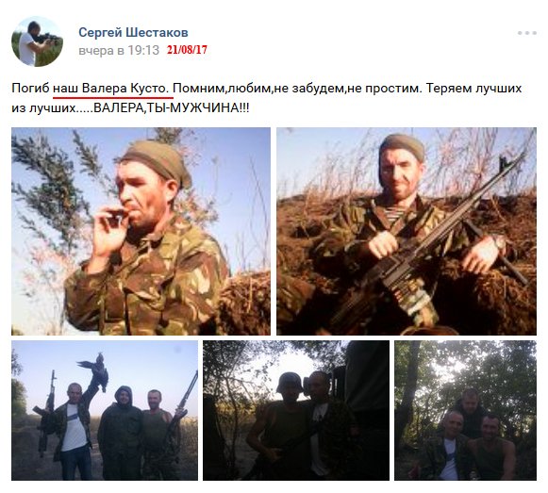The width and height of the screenshot is (548, 493).
Task: Click the author's round profile avatar
Action: [38, 41]
